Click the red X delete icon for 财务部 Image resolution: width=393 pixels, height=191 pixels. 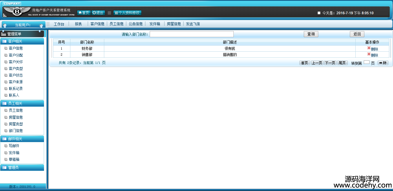pyautogui.click(x=369, y=48)
